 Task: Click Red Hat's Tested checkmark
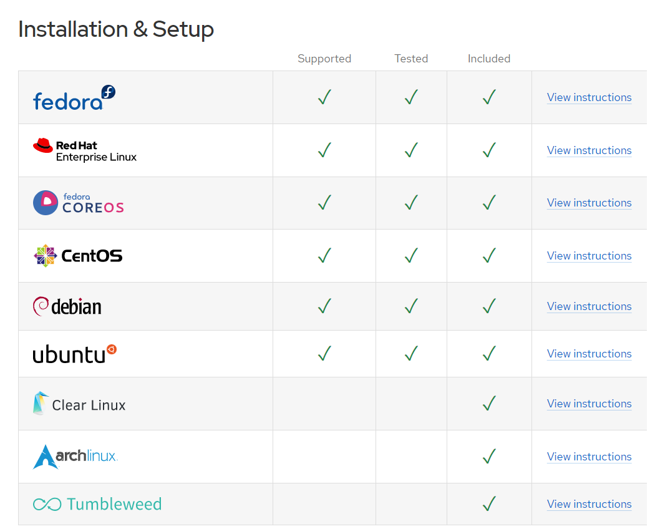tap(411, 150)
